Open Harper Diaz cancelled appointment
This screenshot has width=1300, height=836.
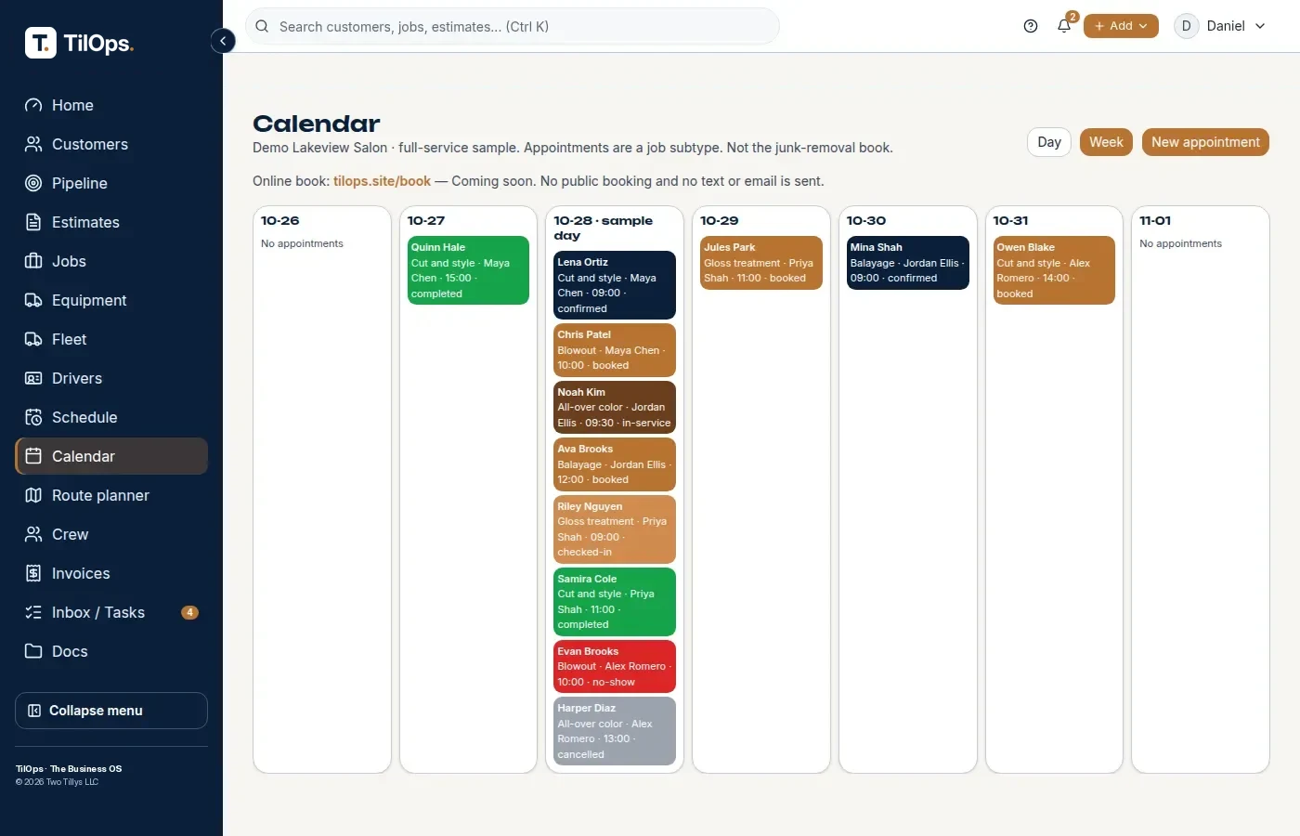(x=615, y=731)
